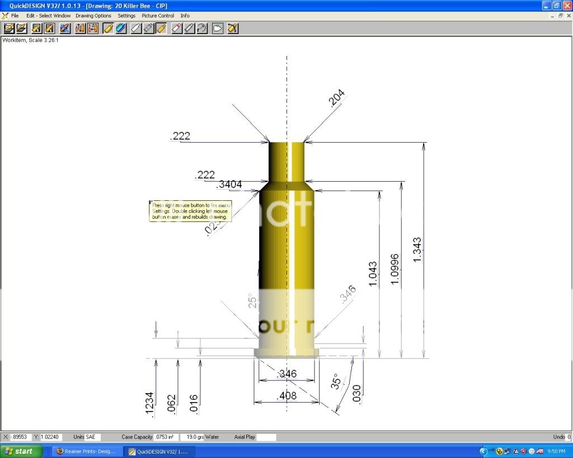
Task: Open the folder icon on the toolbar
Action: pyautogui.click(x=218, y=28)
